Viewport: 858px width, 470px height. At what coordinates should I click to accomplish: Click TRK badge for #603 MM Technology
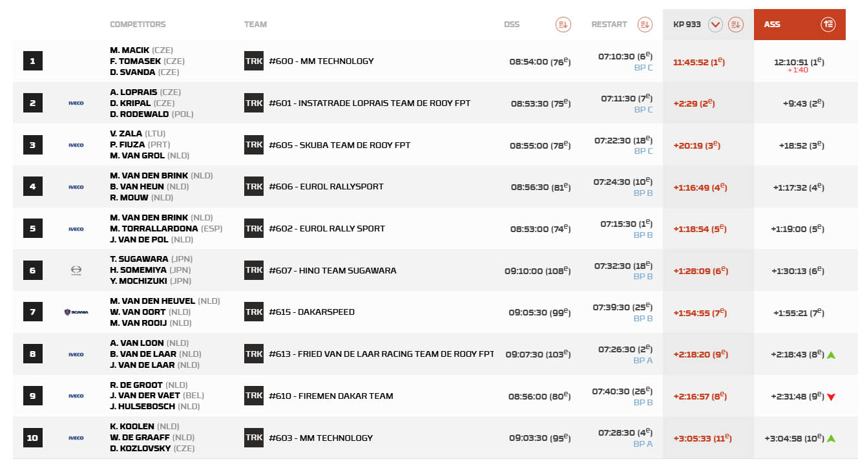point(254,438)
